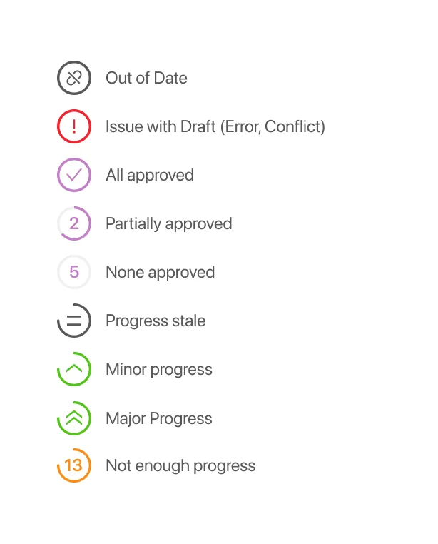Click the "Major Progress" label
Image resolution: width=438 pixels, height=544 pixels.
pos(159,418)
